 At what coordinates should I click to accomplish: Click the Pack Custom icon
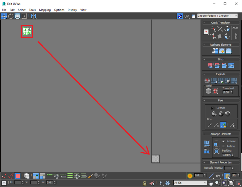click(207, 144)
